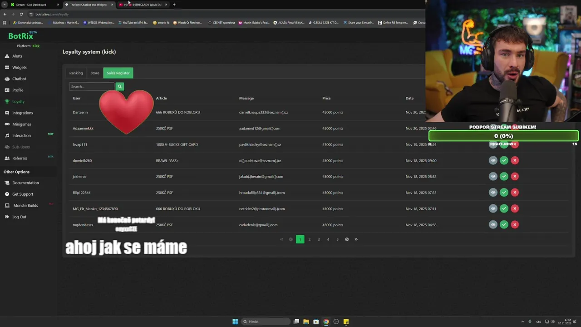This screenshot has height=327, width=581.
Task: Approve mgdendasss's purchase with the green check
Action: point(504,224)
